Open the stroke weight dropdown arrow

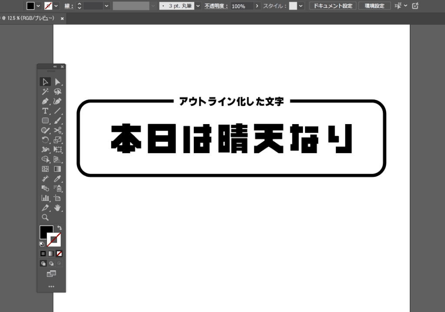(106, 6)
